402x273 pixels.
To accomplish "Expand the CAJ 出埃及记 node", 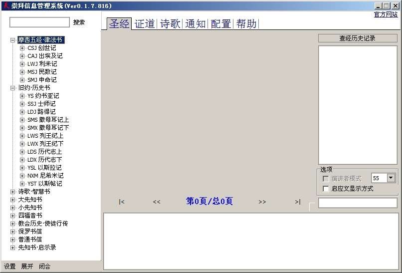I will point(22,56).
